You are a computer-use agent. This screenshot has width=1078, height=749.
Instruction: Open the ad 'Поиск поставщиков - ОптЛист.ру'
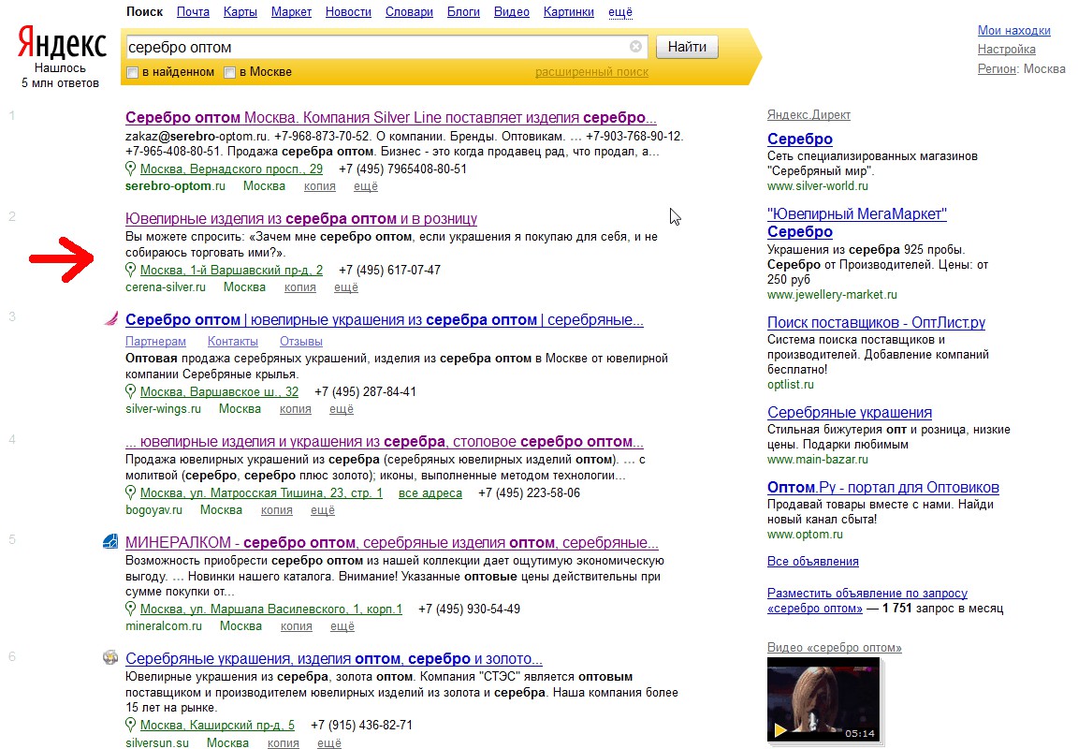point(876,323)
